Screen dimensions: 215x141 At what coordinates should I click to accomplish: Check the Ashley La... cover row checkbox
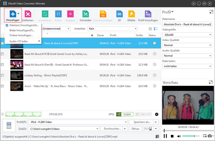point(3,54)
